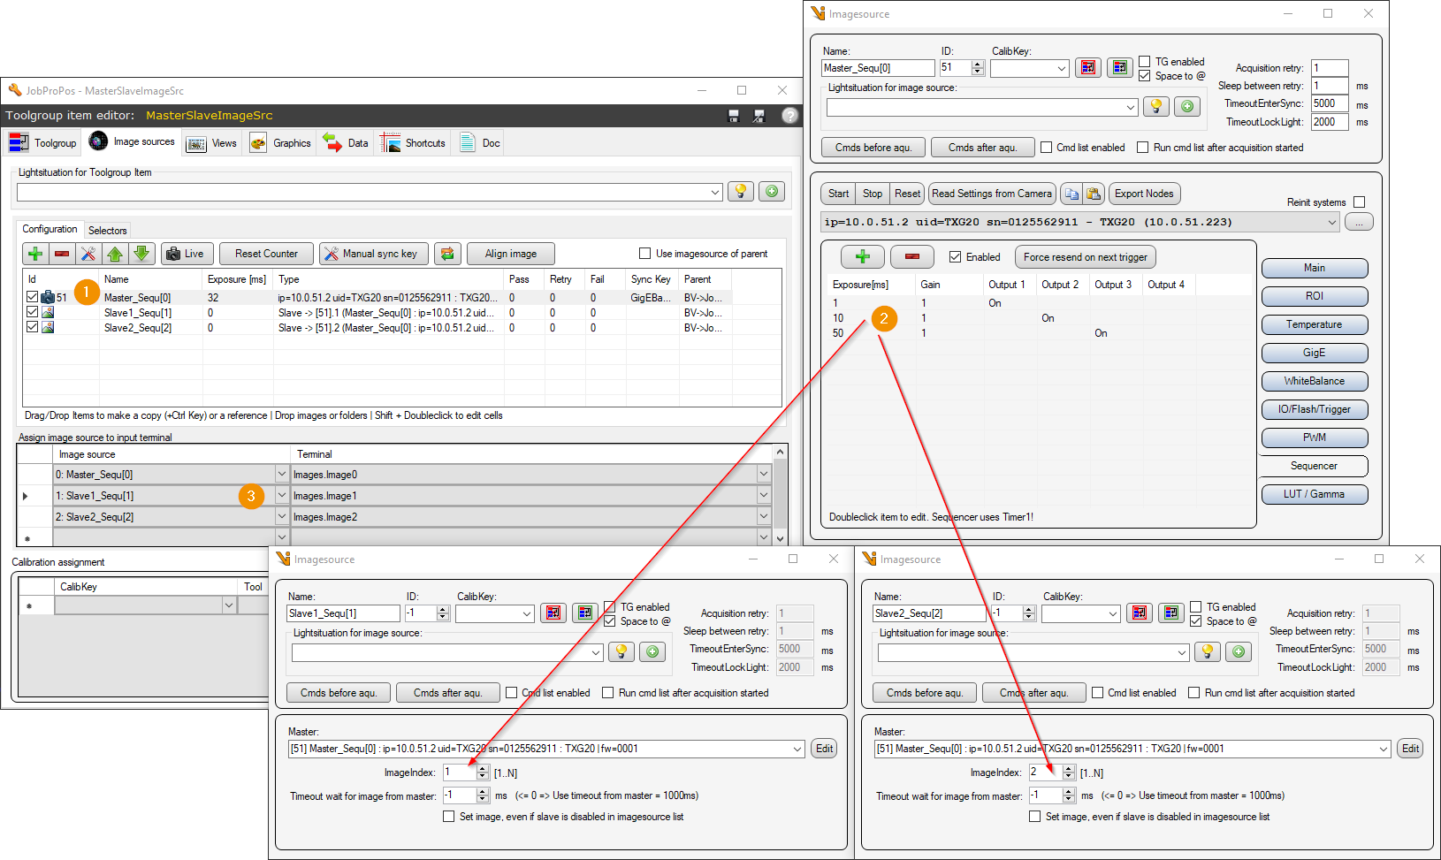Screen dimensions: 1441x860
Task: Click the WhiteBalance button
Action: [1315, 381]
